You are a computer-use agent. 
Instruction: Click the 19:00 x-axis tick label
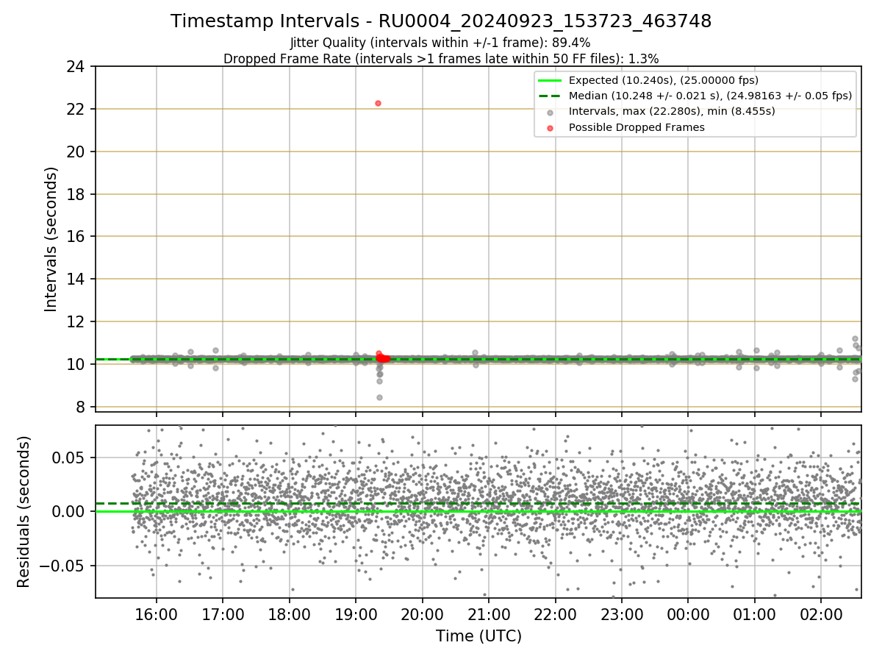tap(356, 613)
